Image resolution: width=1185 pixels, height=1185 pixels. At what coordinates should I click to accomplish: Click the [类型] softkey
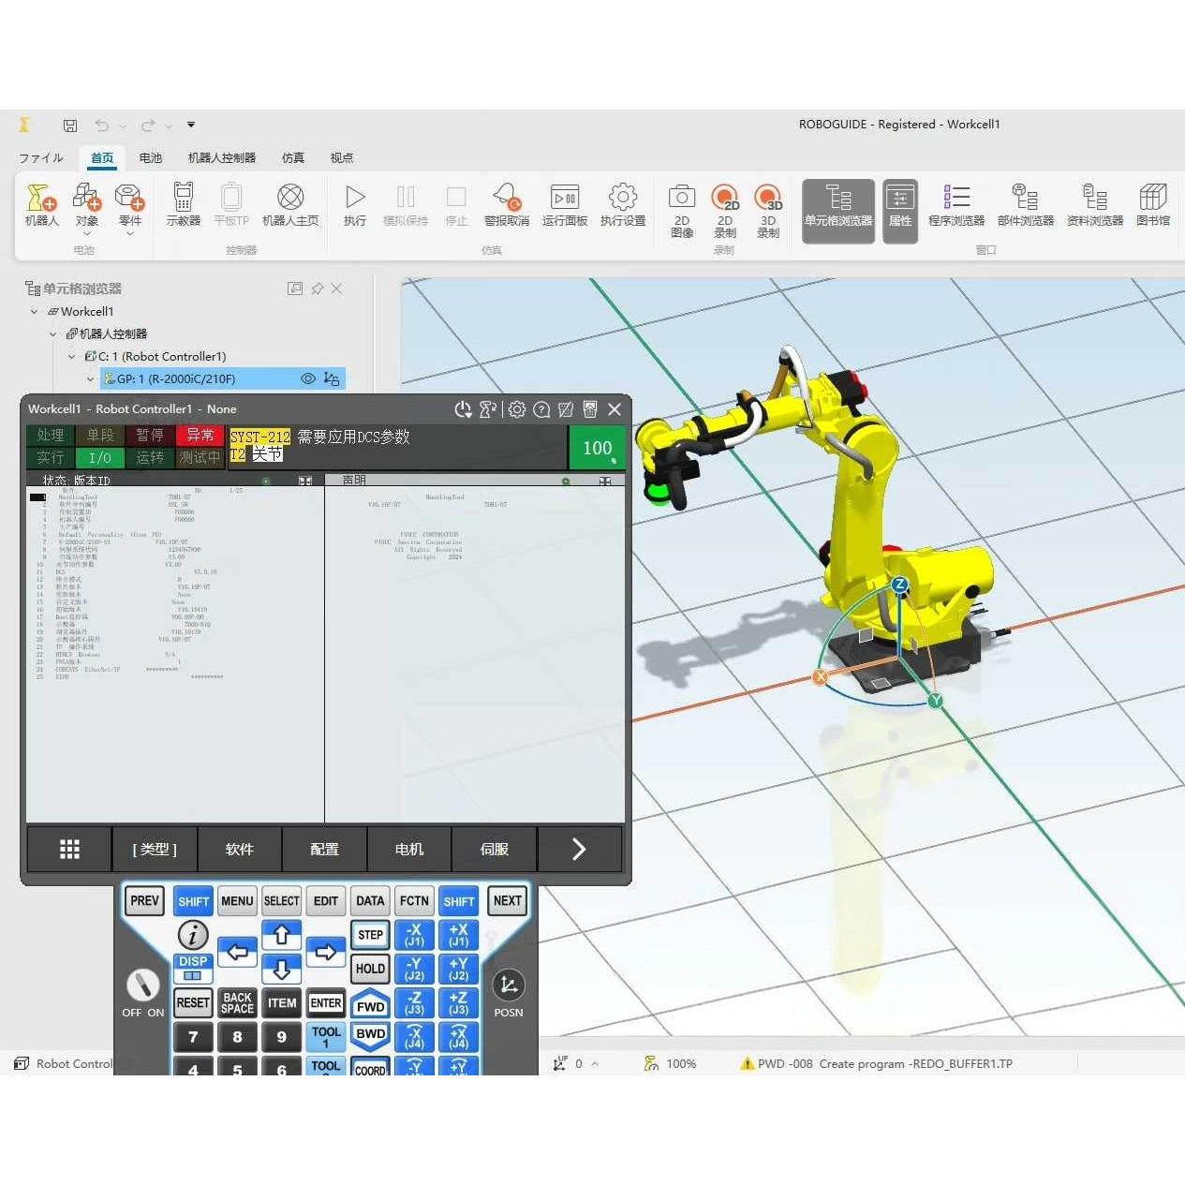point(155,849)
